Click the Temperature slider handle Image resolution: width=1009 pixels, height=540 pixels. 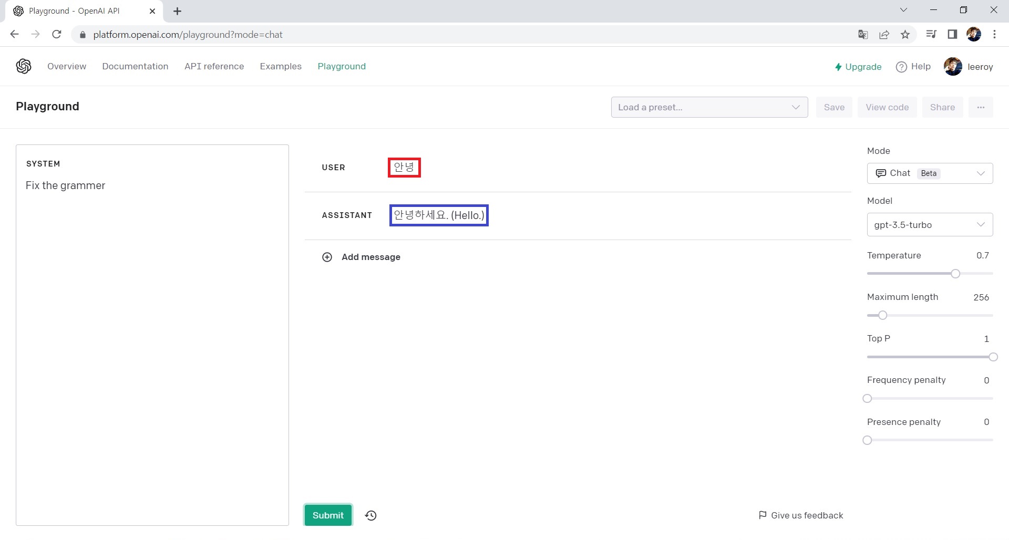coord(955,274)
